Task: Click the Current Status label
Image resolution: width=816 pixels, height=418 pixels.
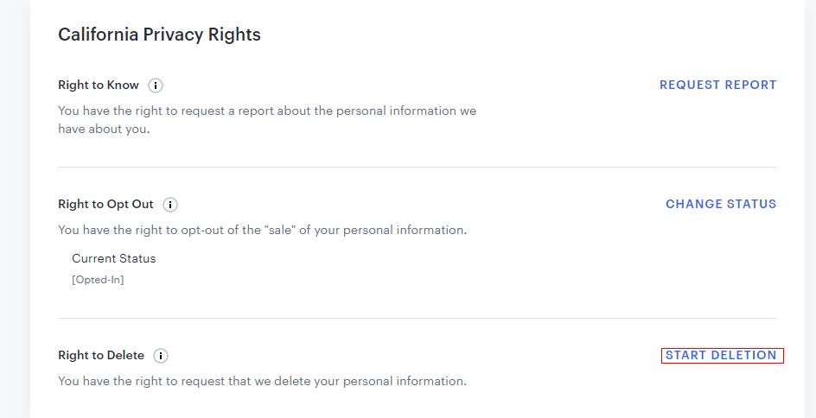Action: [114, 258]
